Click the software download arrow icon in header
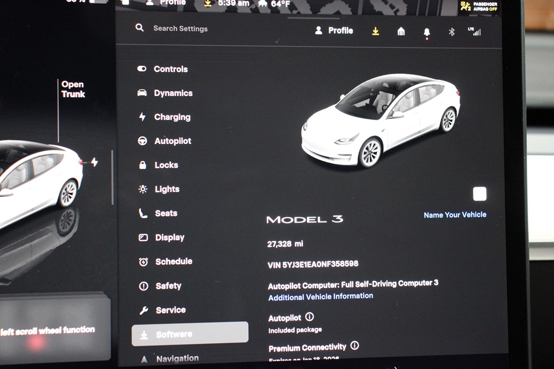554x369 pixels. [376, 31]
